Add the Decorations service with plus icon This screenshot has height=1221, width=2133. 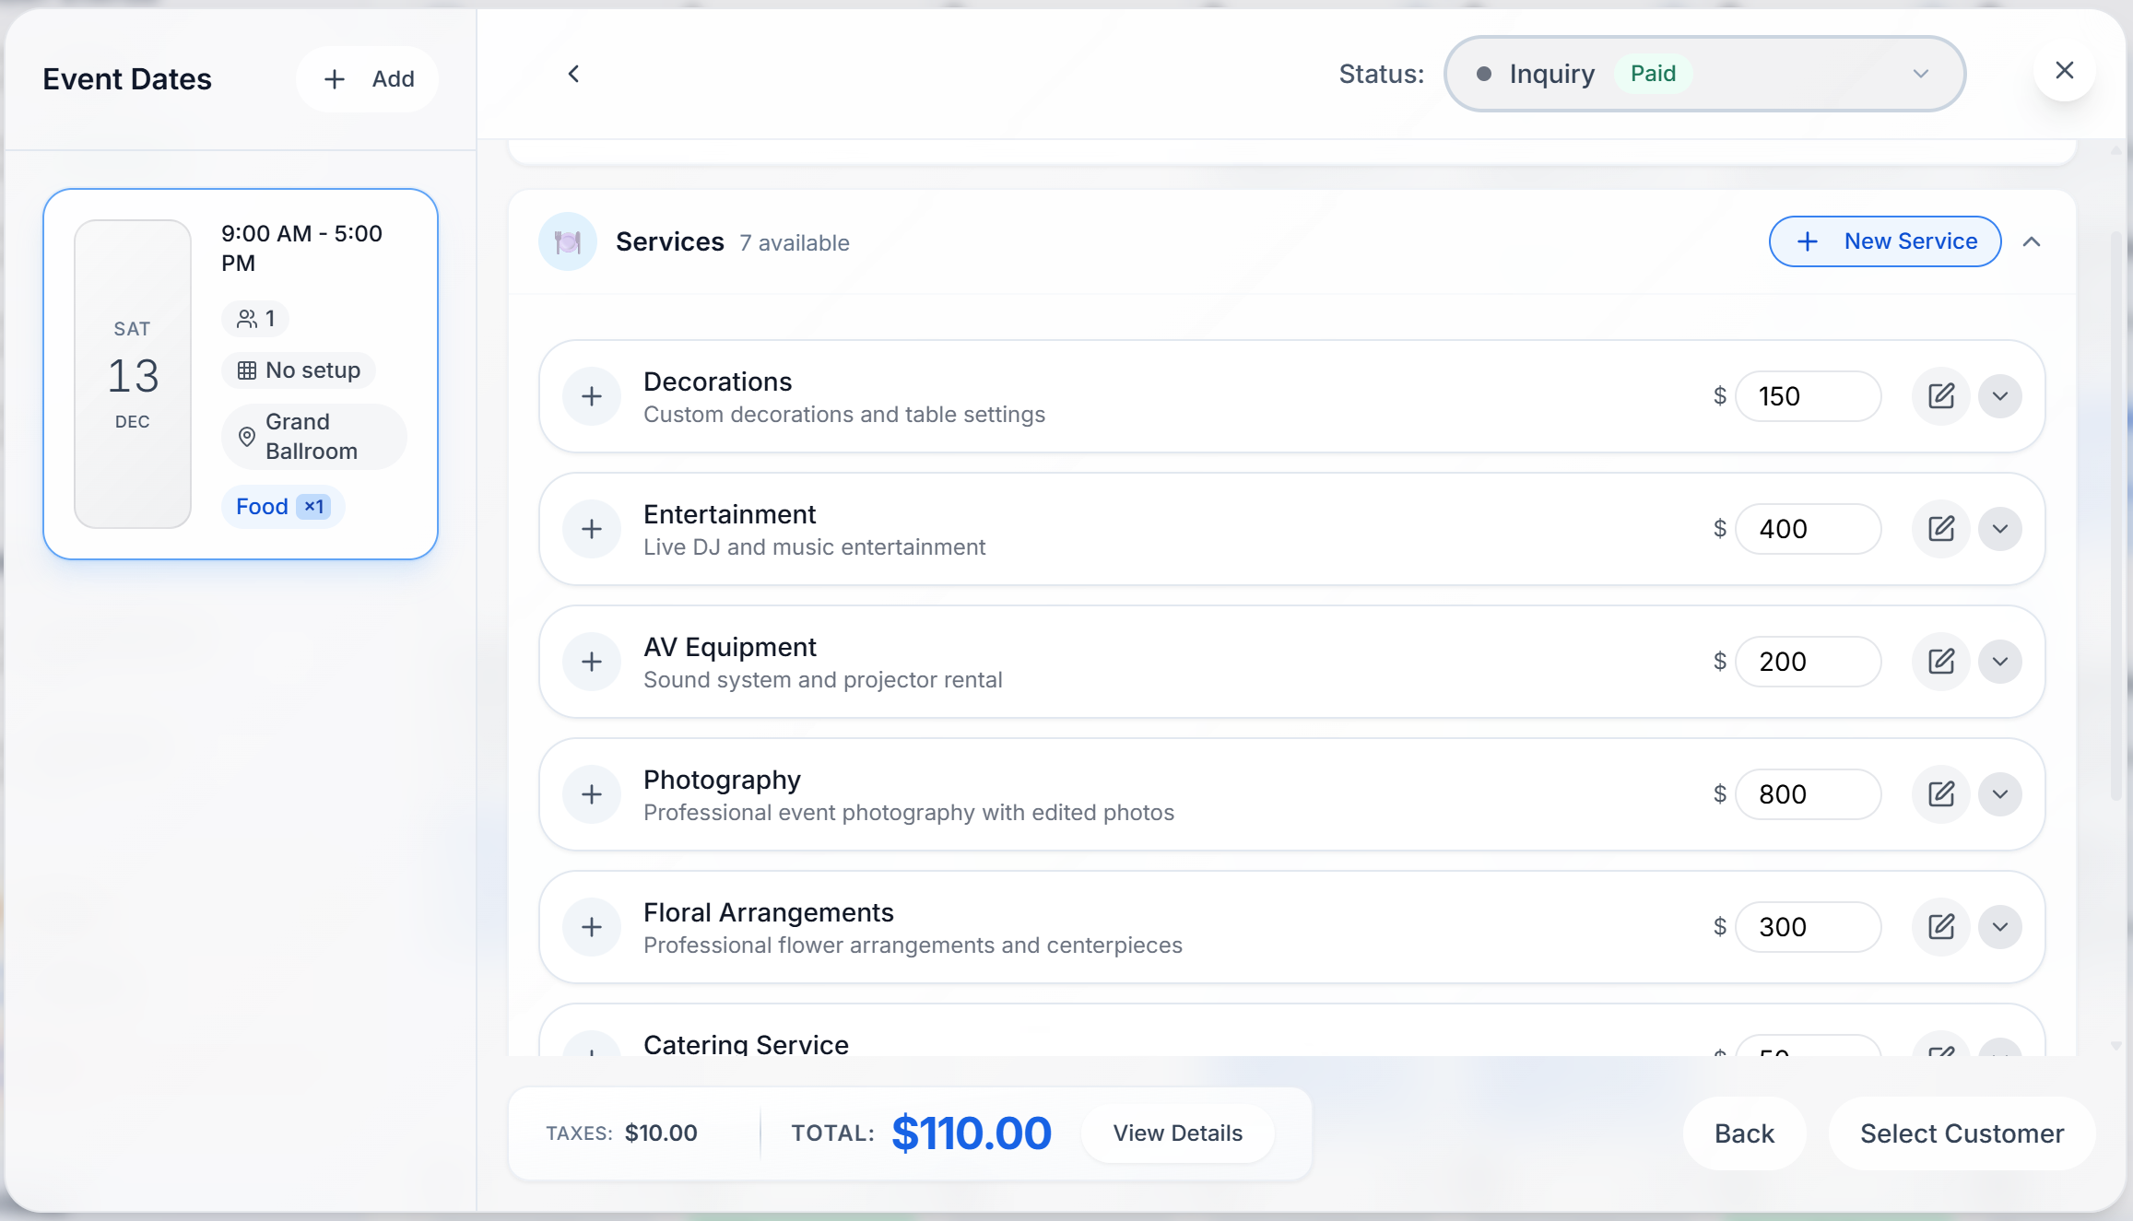pos(592,396)
